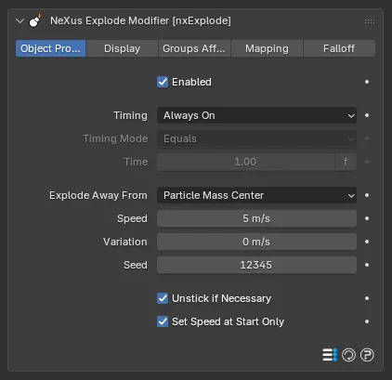Open the Falloff tab

(339, 48)
